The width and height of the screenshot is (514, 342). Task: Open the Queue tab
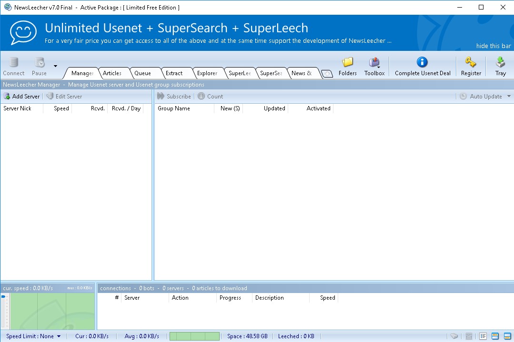[142, 73]
